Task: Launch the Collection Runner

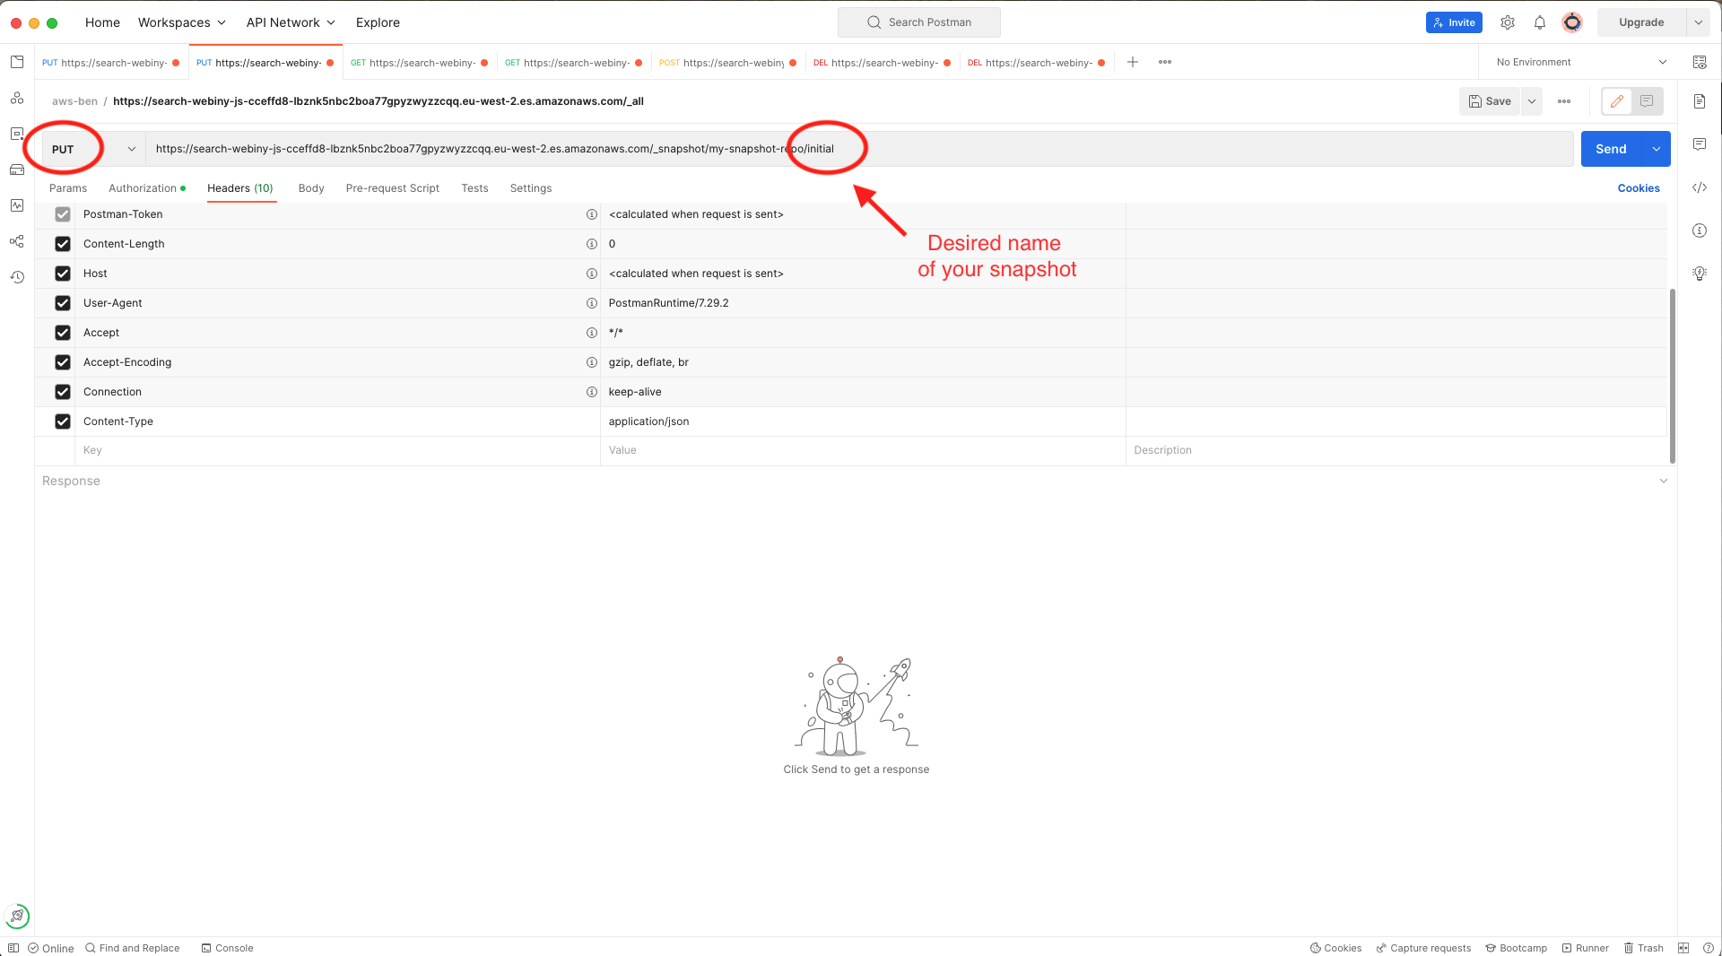Action: click(1586, 948)
